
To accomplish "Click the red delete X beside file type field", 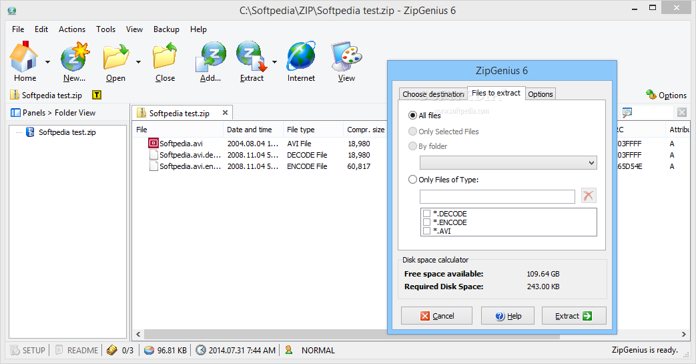I will coord(589,196).
